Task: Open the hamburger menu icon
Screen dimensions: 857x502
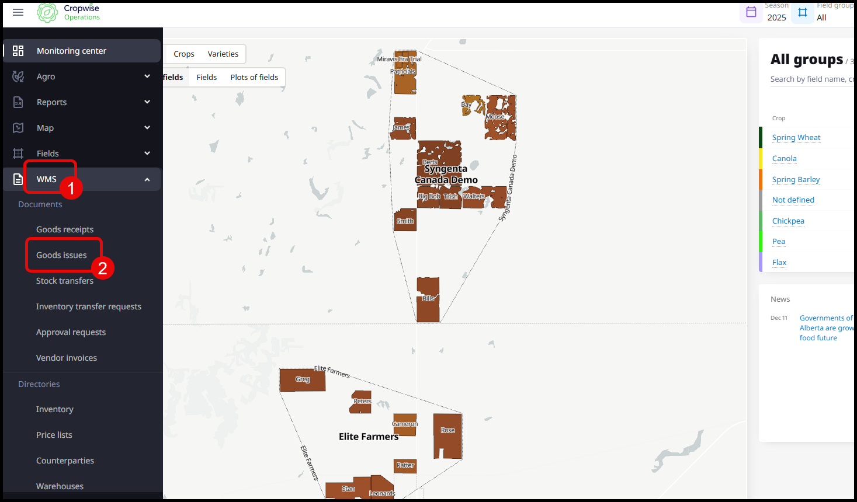Action: point(18,12)
